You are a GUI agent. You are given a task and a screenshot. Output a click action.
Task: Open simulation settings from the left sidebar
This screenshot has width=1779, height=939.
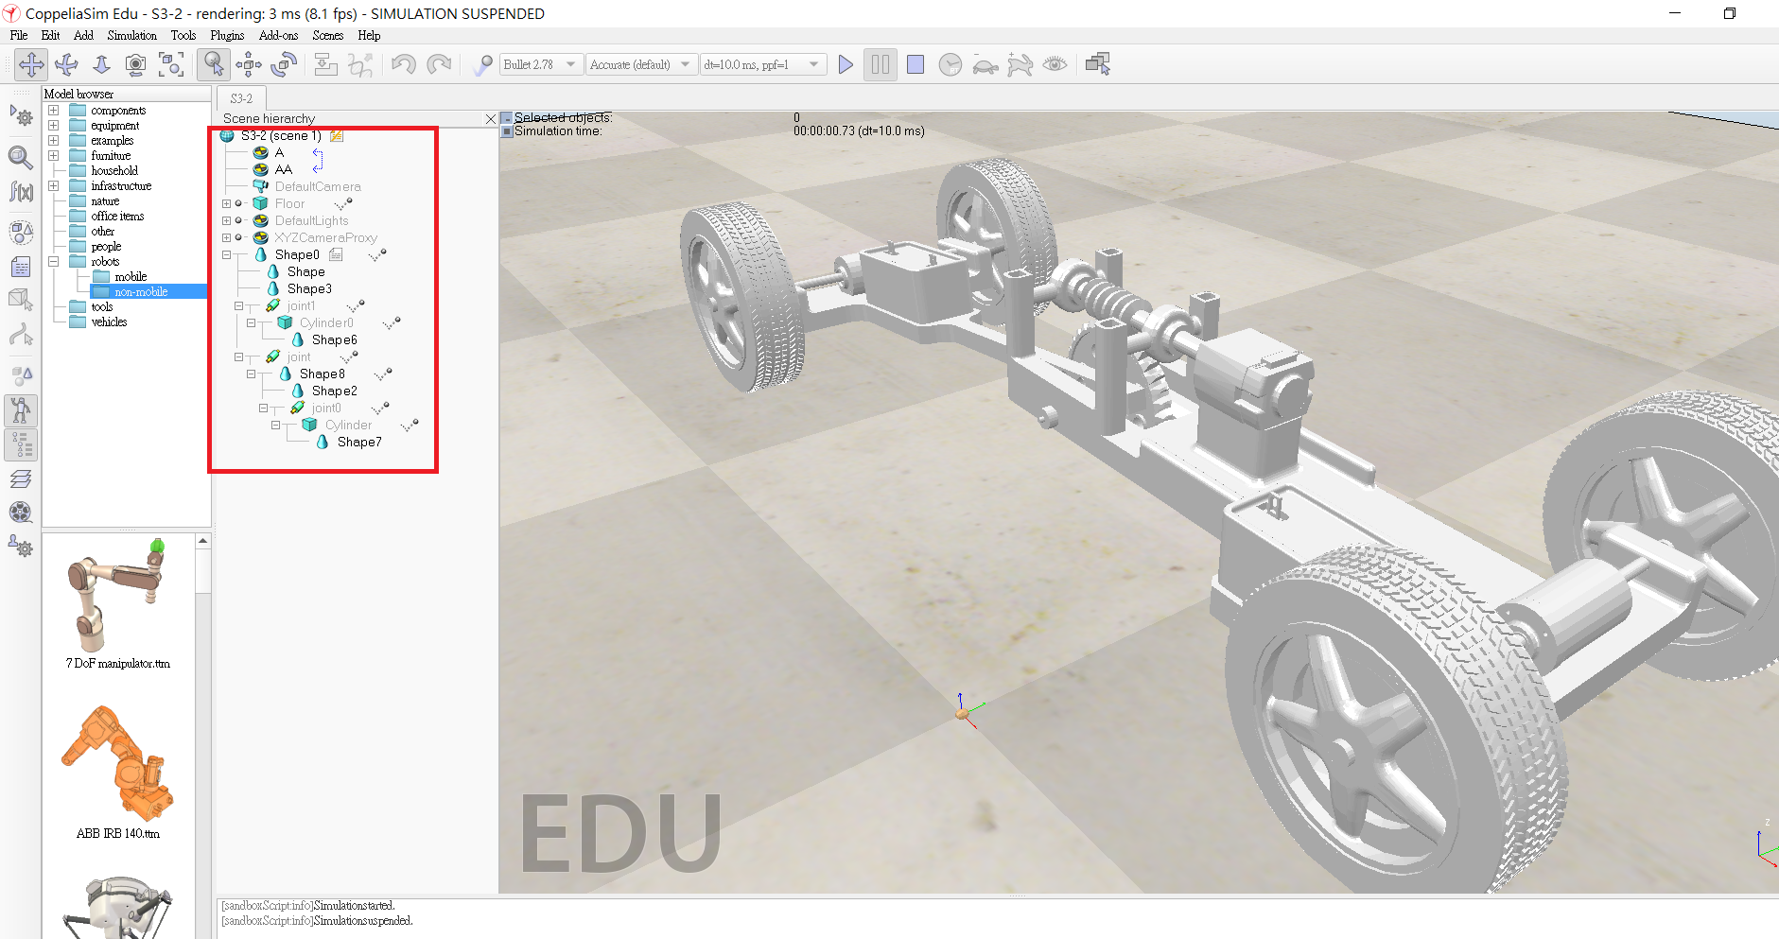(x=21, y=116)
